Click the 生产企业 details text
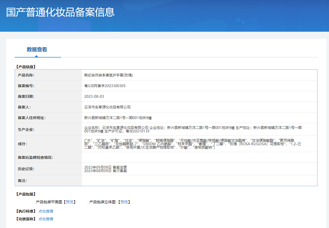Image resolution: width=329 pixels, height=228 pixels. (x=193, y=129)
